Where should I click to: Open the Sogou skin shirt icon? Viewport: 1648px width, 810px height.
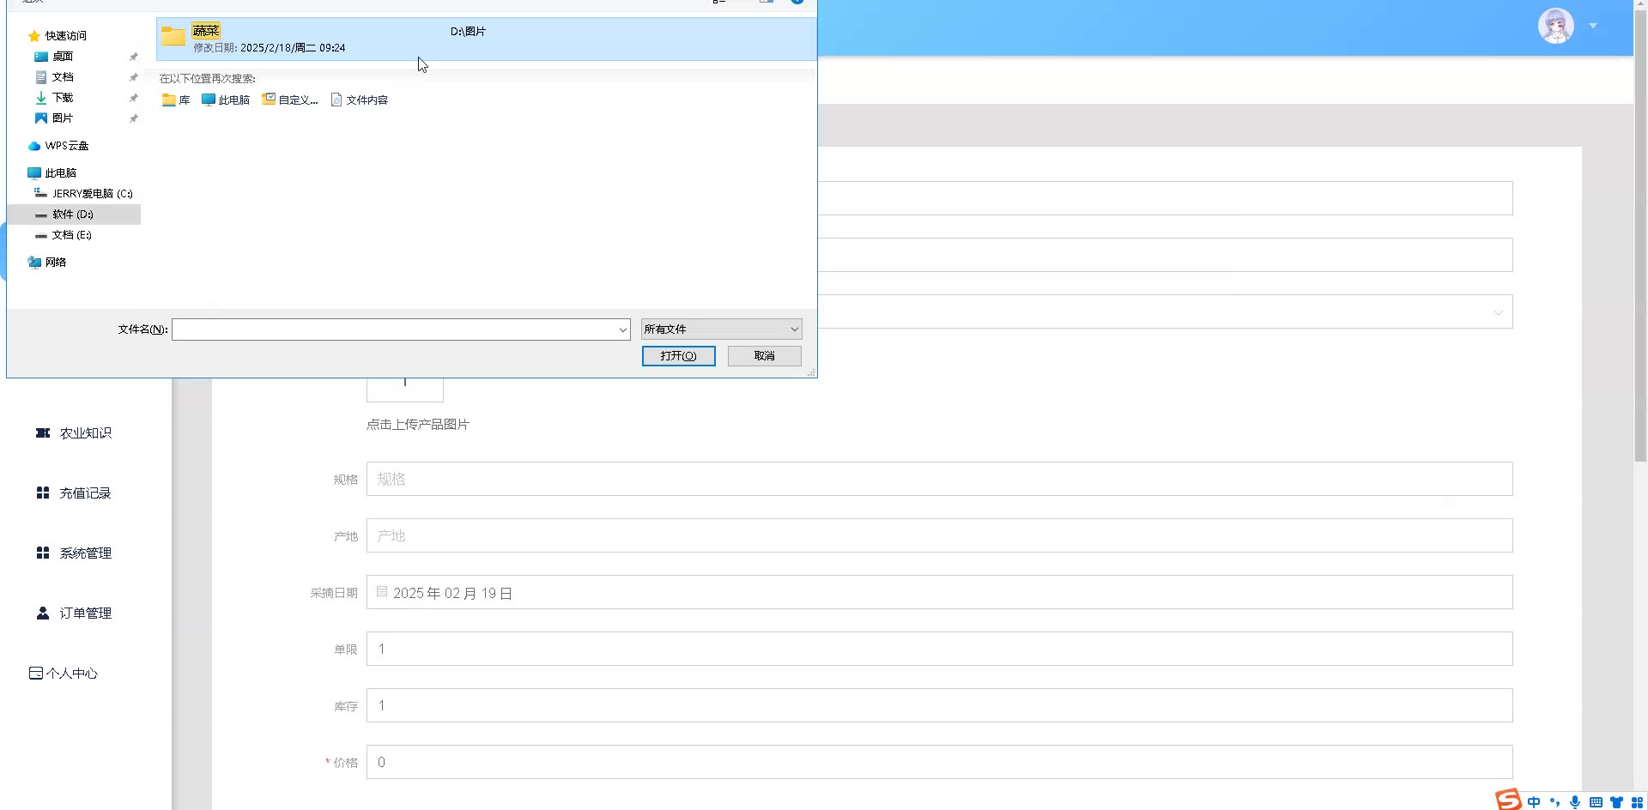(1616, 802)
